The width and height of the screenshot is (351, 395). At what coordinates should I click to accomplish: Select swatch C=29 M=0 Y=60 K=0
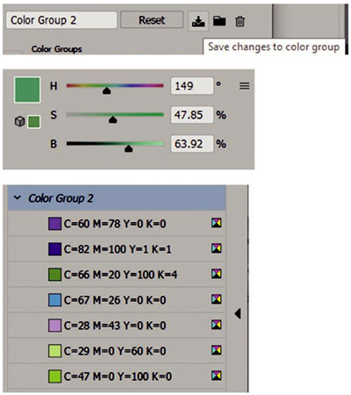pos(117,351)
